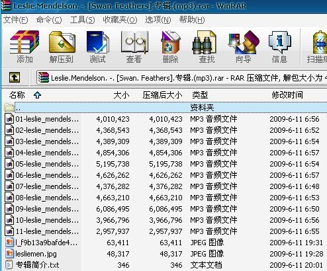This screenshot has height=271, width=327.
Task: Open the 命令(C) menu
Action: point(49,20)
